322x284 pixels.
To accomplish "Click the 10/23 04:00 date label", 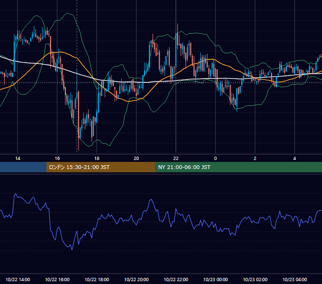I will (x=295, y=279).
